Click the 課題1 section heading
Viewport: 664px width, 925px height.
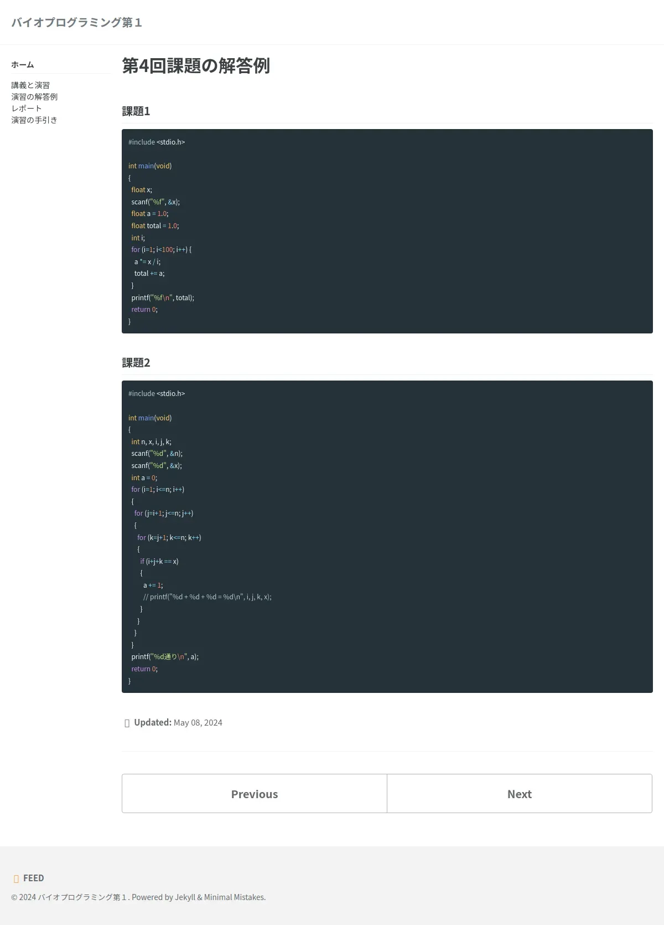coord(136,111)
